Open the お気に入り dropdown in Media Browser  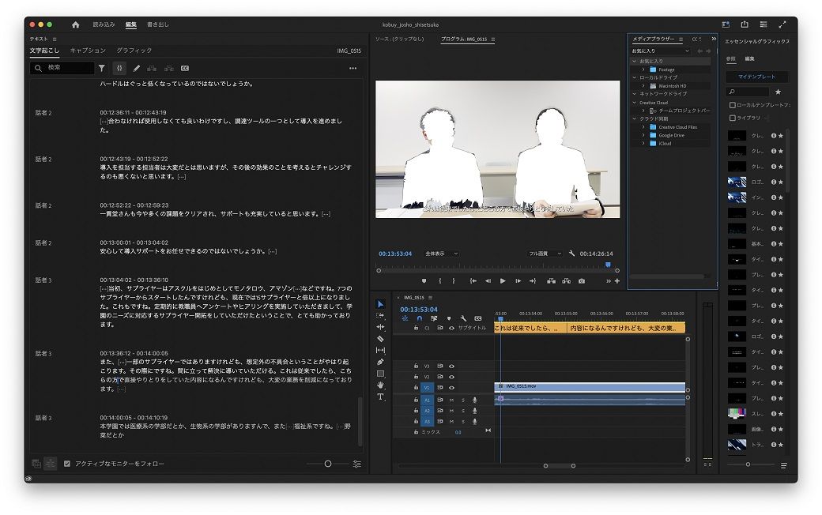coord(661,51)
